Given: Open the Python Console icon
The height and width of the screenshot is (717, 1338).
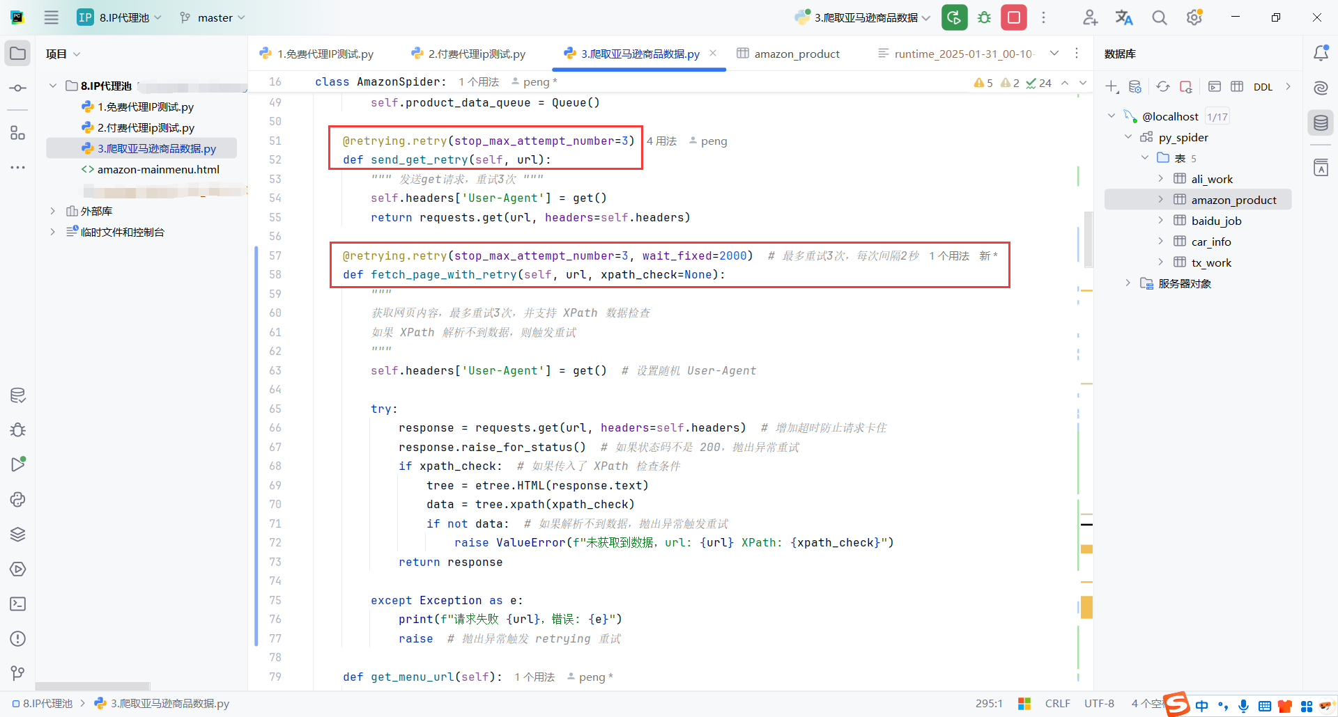Looking at the screenshot, I should (x=17, y=499).
